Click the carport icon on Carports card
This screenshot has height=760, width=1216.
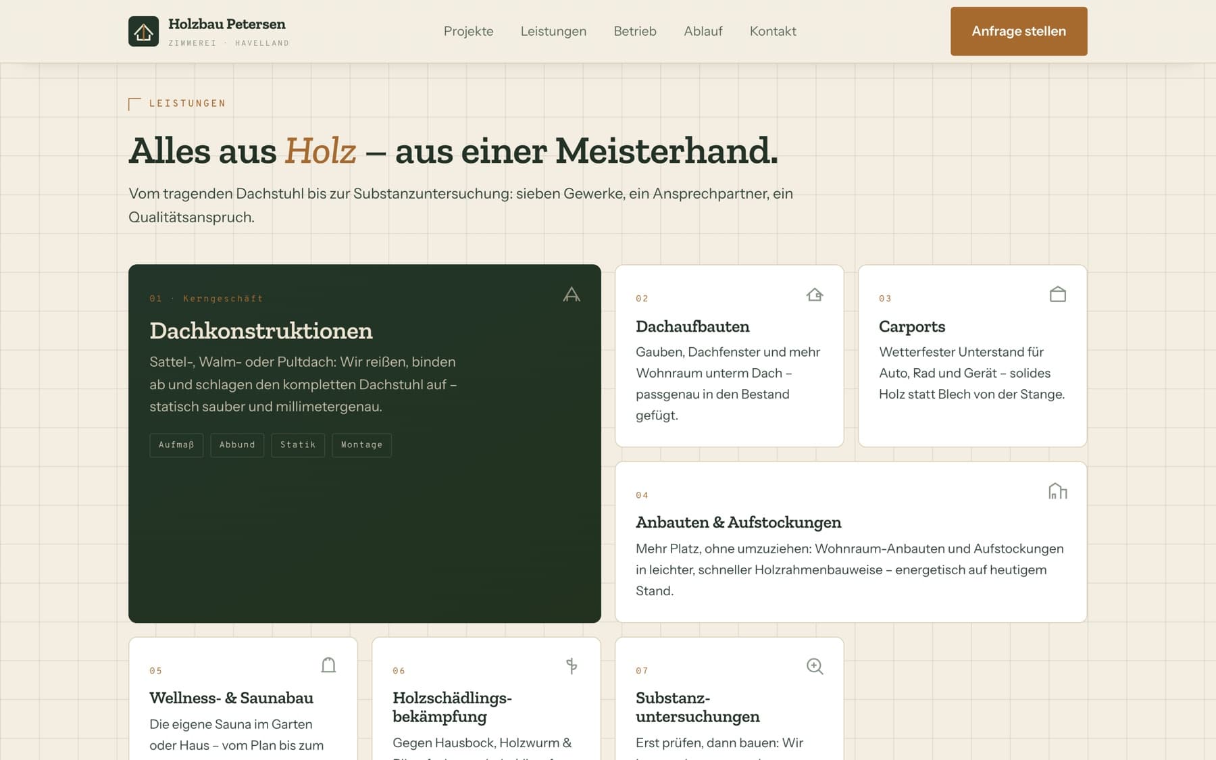tap(1058, 295)
